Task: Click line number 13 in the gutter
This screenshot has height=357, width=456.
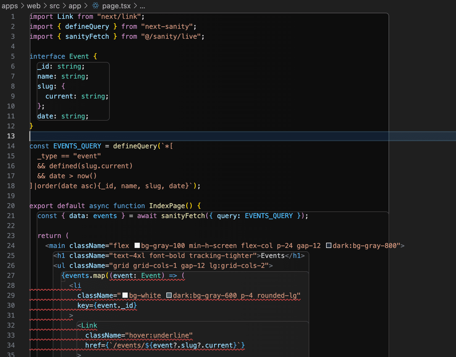Action: click(11, 136)
